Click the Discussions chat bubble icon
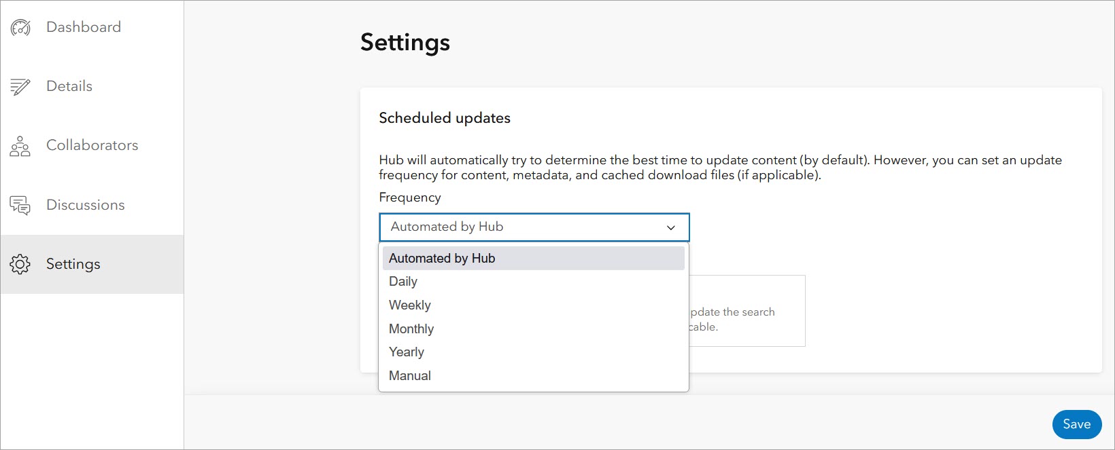Viewport: 1115px width, 450px height. pos(20,205)
